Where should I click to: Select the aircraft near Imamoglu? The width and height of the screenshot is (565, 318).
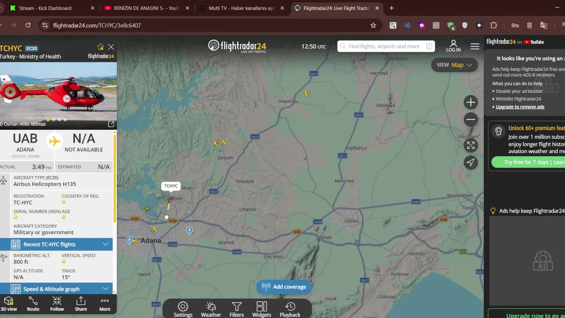point(307,93)
